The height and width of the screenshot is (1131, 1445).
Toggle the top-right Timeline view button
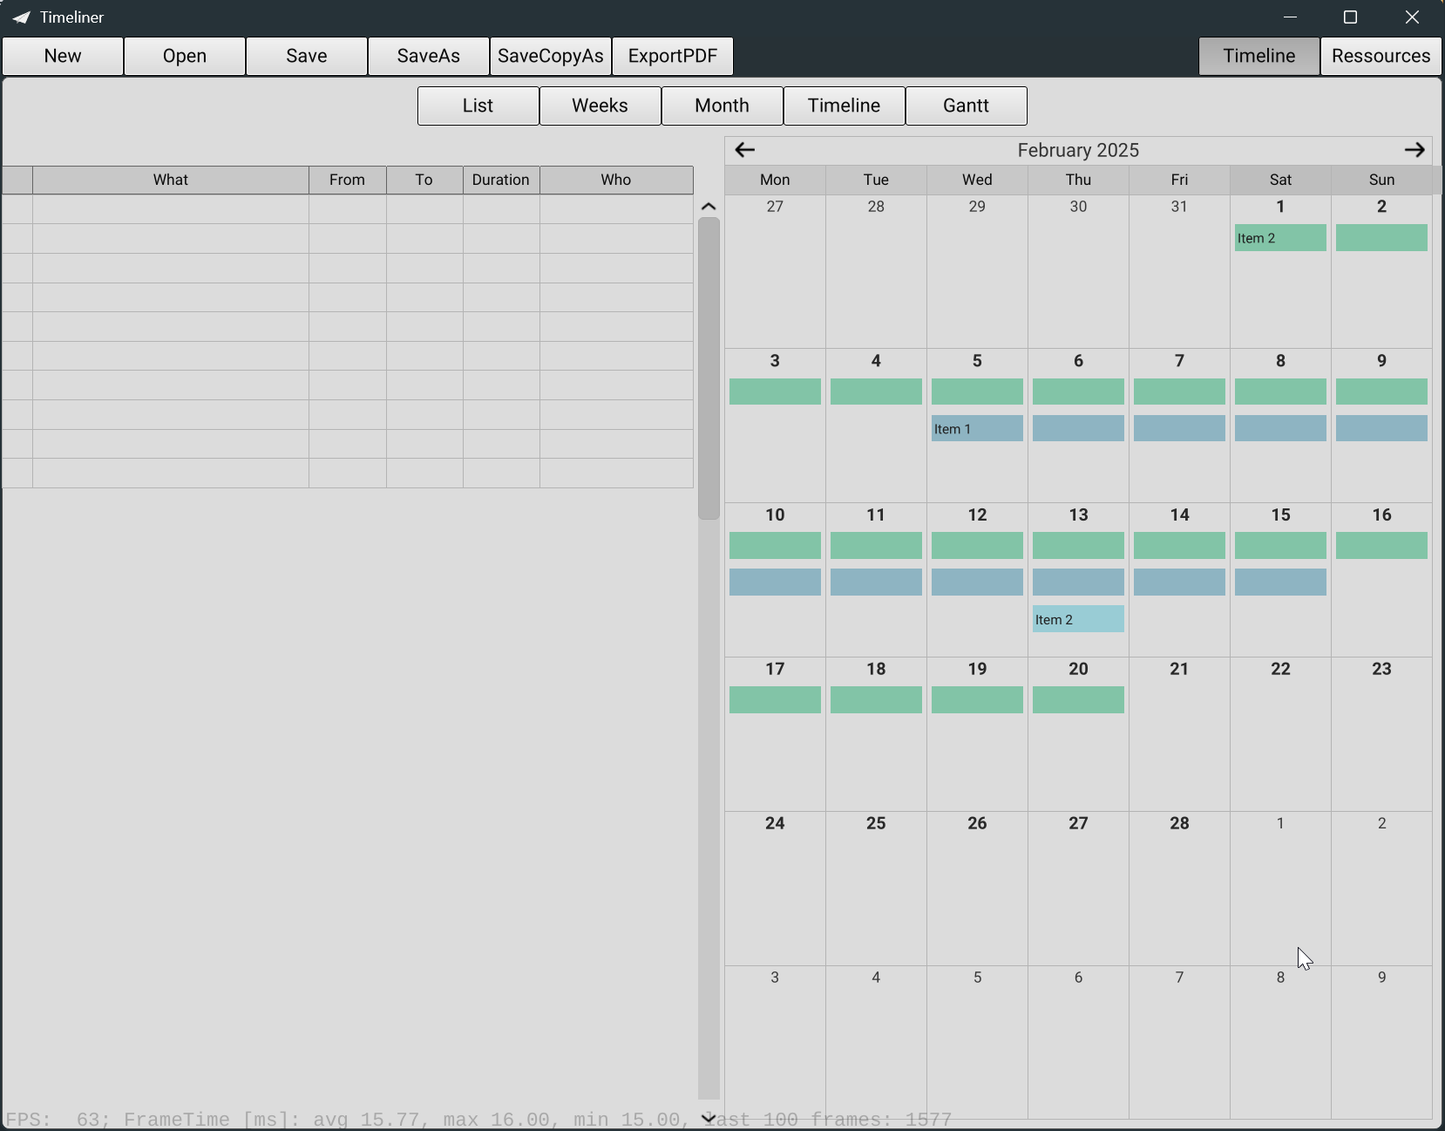tap(1258, 56)
